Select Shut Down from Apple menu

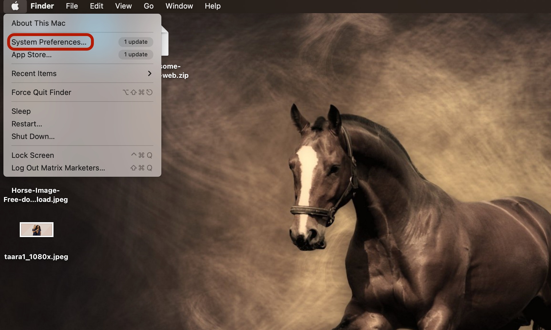33,136
